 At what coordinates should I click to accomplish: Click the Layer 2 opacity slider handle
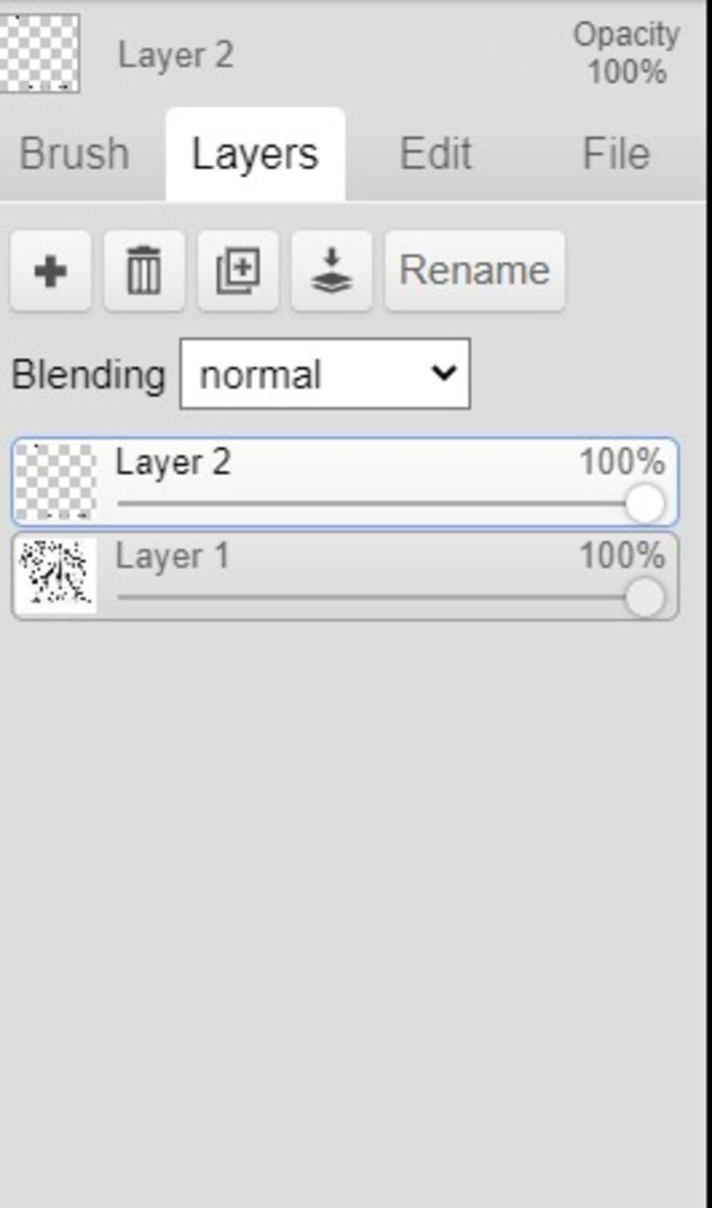tap(645, 503)
